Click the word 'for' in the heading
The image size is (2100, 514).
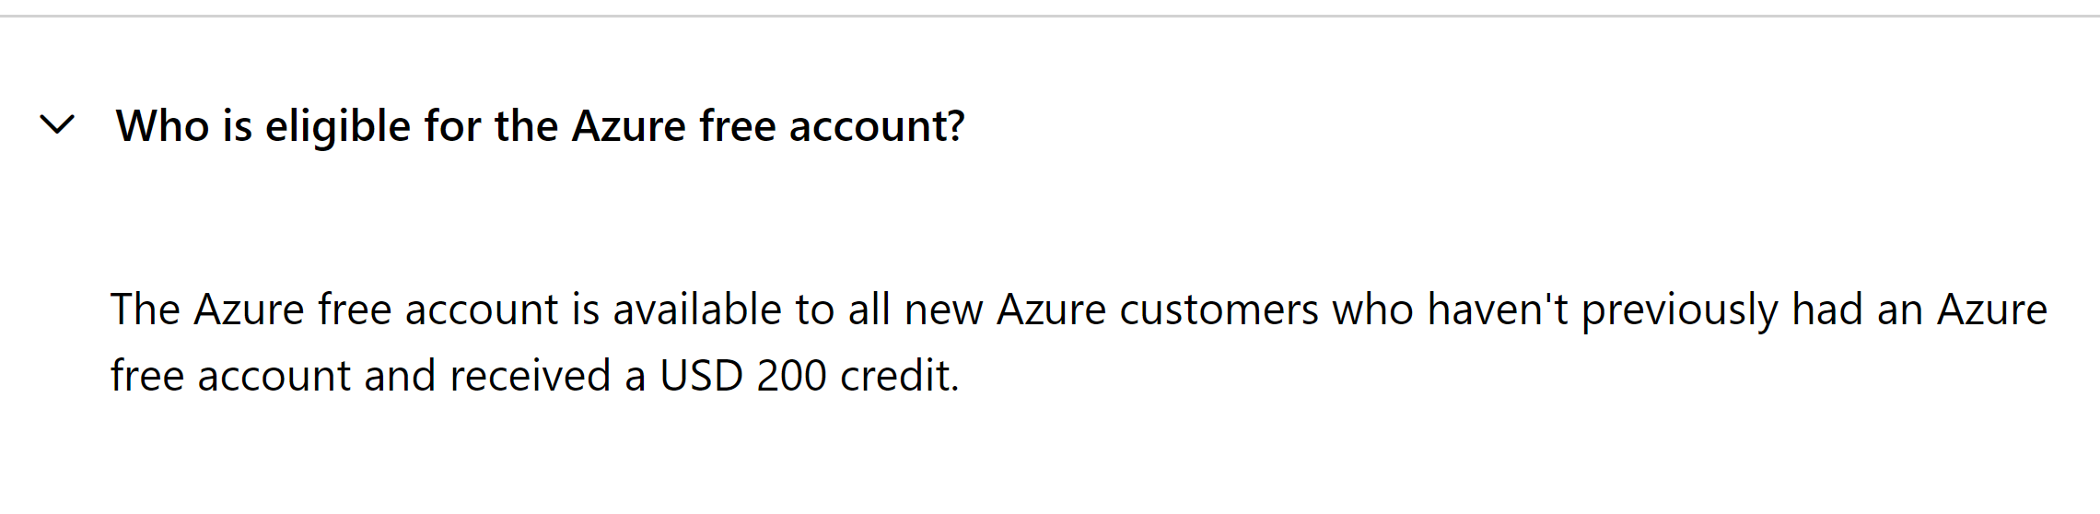(452, 125)
